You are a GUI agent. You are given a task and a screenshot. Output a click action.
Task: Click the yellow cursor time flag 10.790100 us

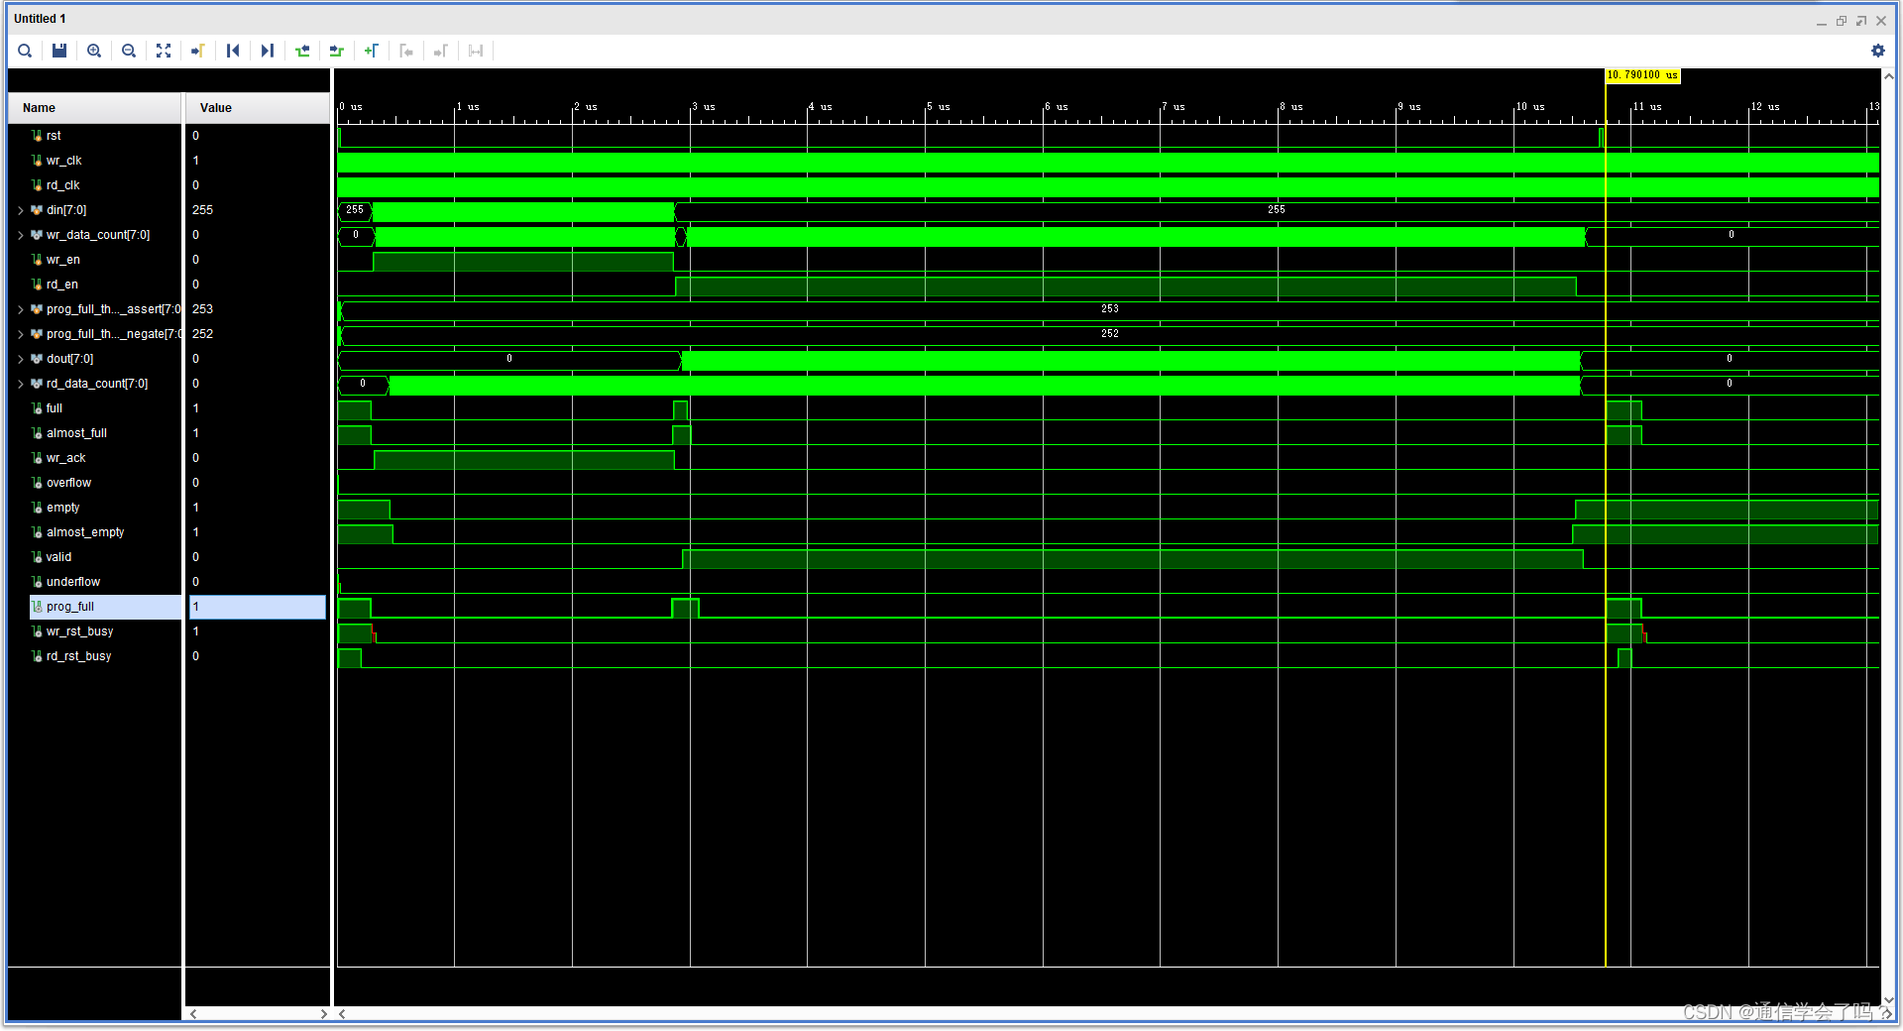point(1642,75)
